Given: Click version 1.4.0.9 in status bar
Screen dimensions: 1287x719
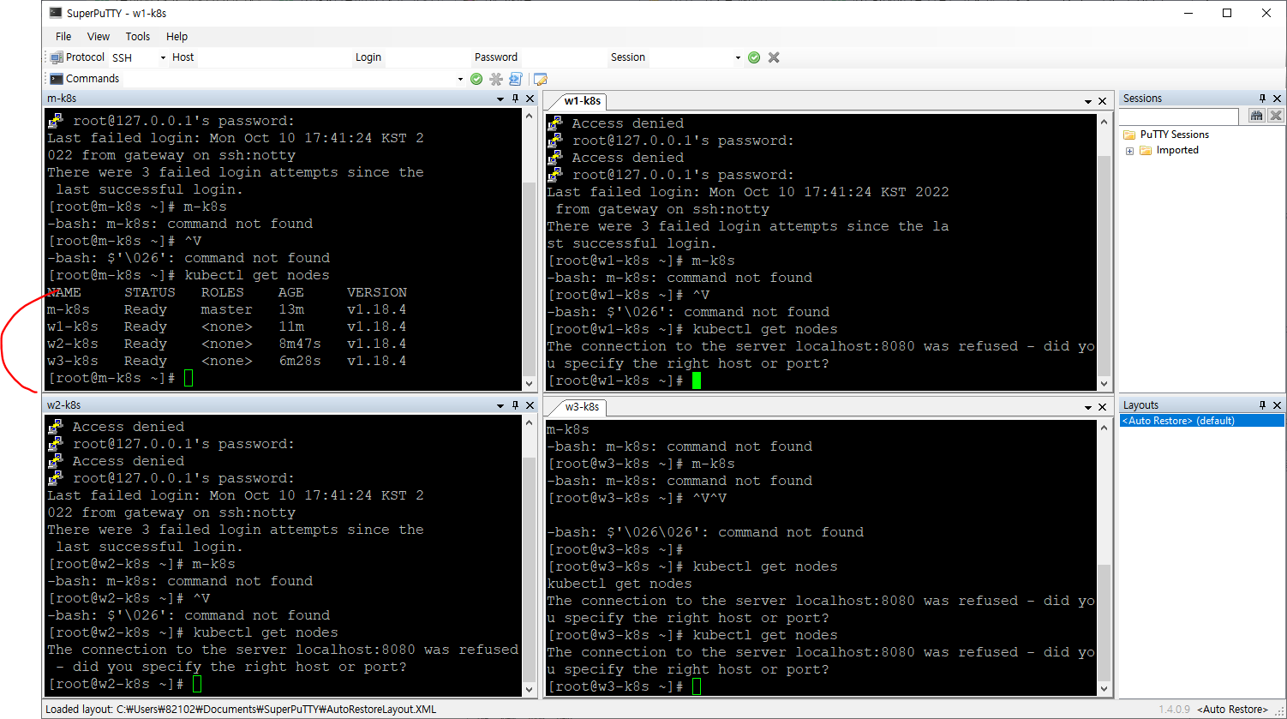Looking at the screenshot, I should 1175,709.
